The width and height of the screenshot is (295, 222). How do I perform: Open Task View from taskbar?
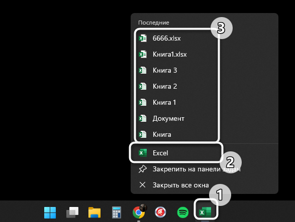point(72,212)
